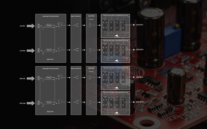Click the 'RCH IN+' label
207x129 pixels.
tap(23, 103)
